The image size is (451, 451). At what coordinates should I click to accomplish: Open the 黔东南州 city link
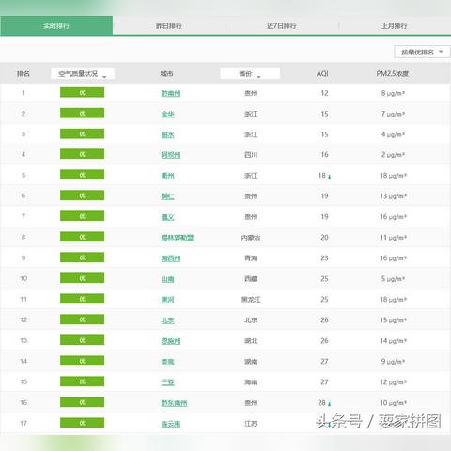pyautogui.click(x=174, y=403)
